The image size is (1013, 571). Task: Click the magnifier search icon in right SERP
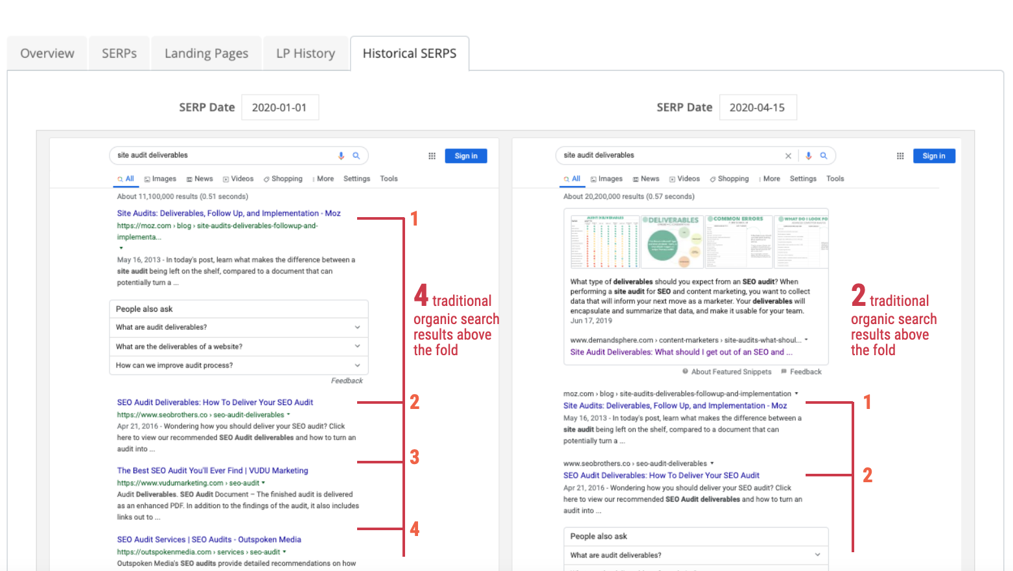tap(824, 156)
